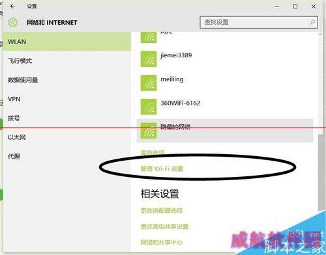Click the 查找设置 search field
Viewport: 326px width, 255px height.
pos(259,22)
